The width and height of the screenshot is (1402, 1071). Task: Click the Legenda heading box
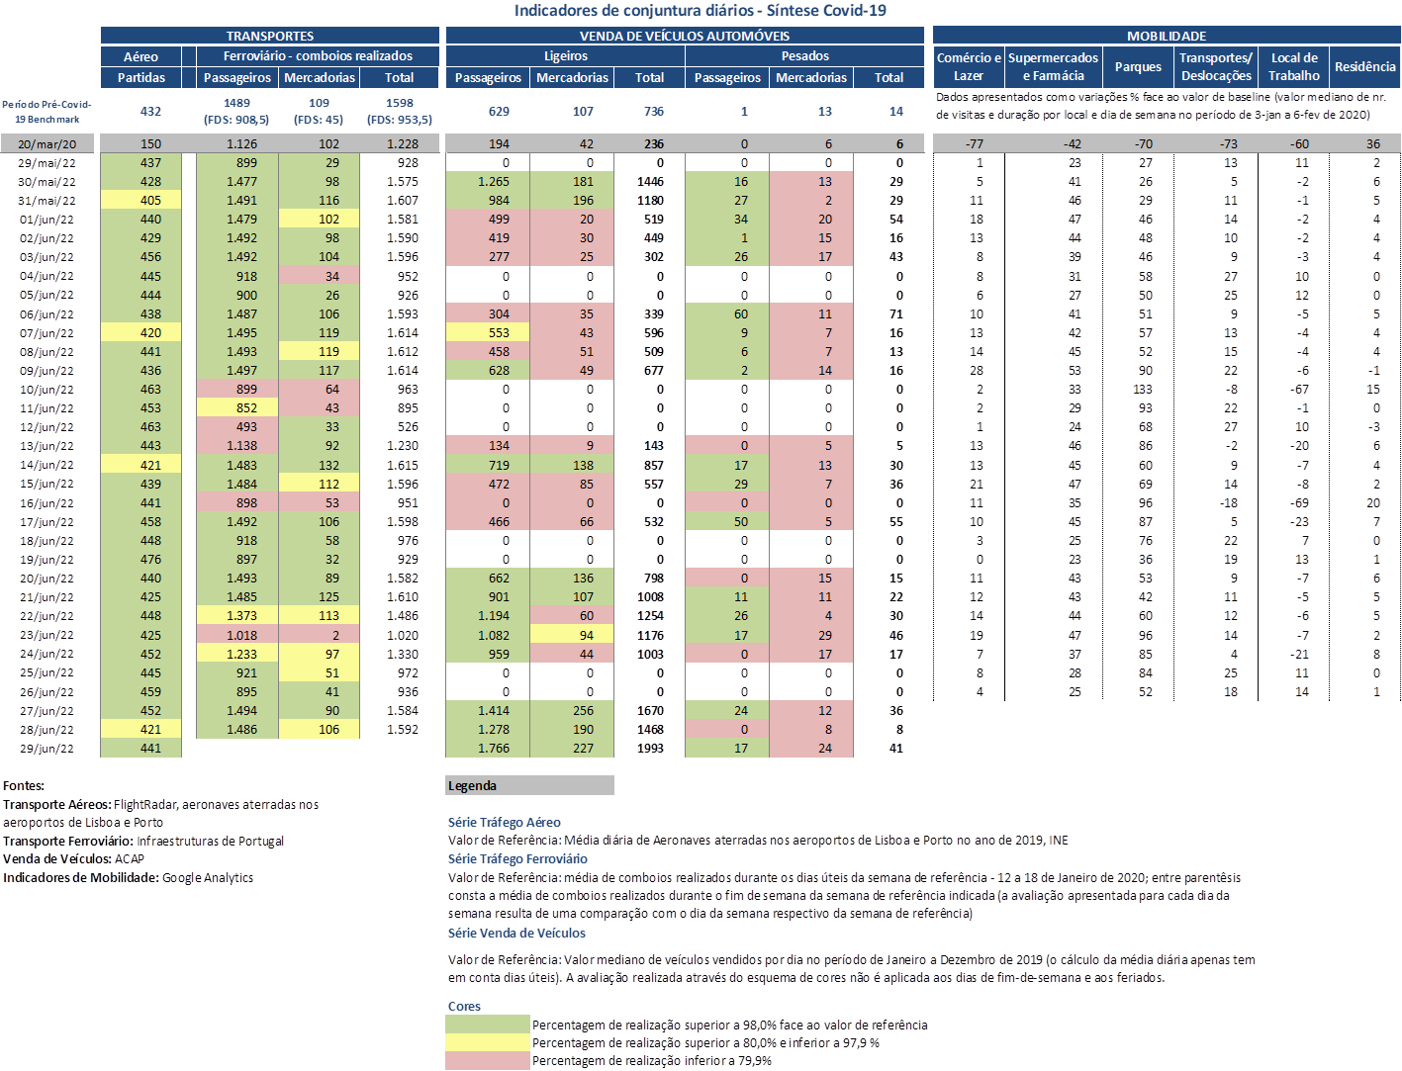tap(529, 785)
